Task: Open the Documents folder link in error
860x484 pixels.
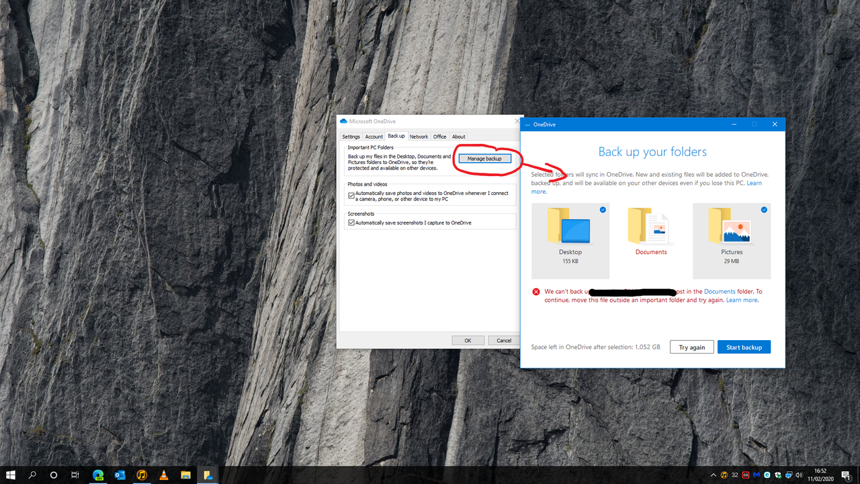Action: (x=720, y=292)
